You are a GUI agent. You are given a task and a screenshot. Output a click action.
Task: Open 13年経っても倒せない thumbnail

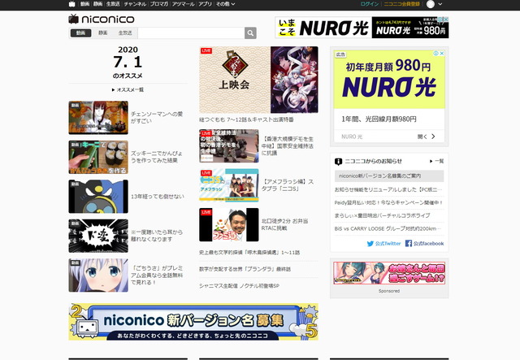98,197
